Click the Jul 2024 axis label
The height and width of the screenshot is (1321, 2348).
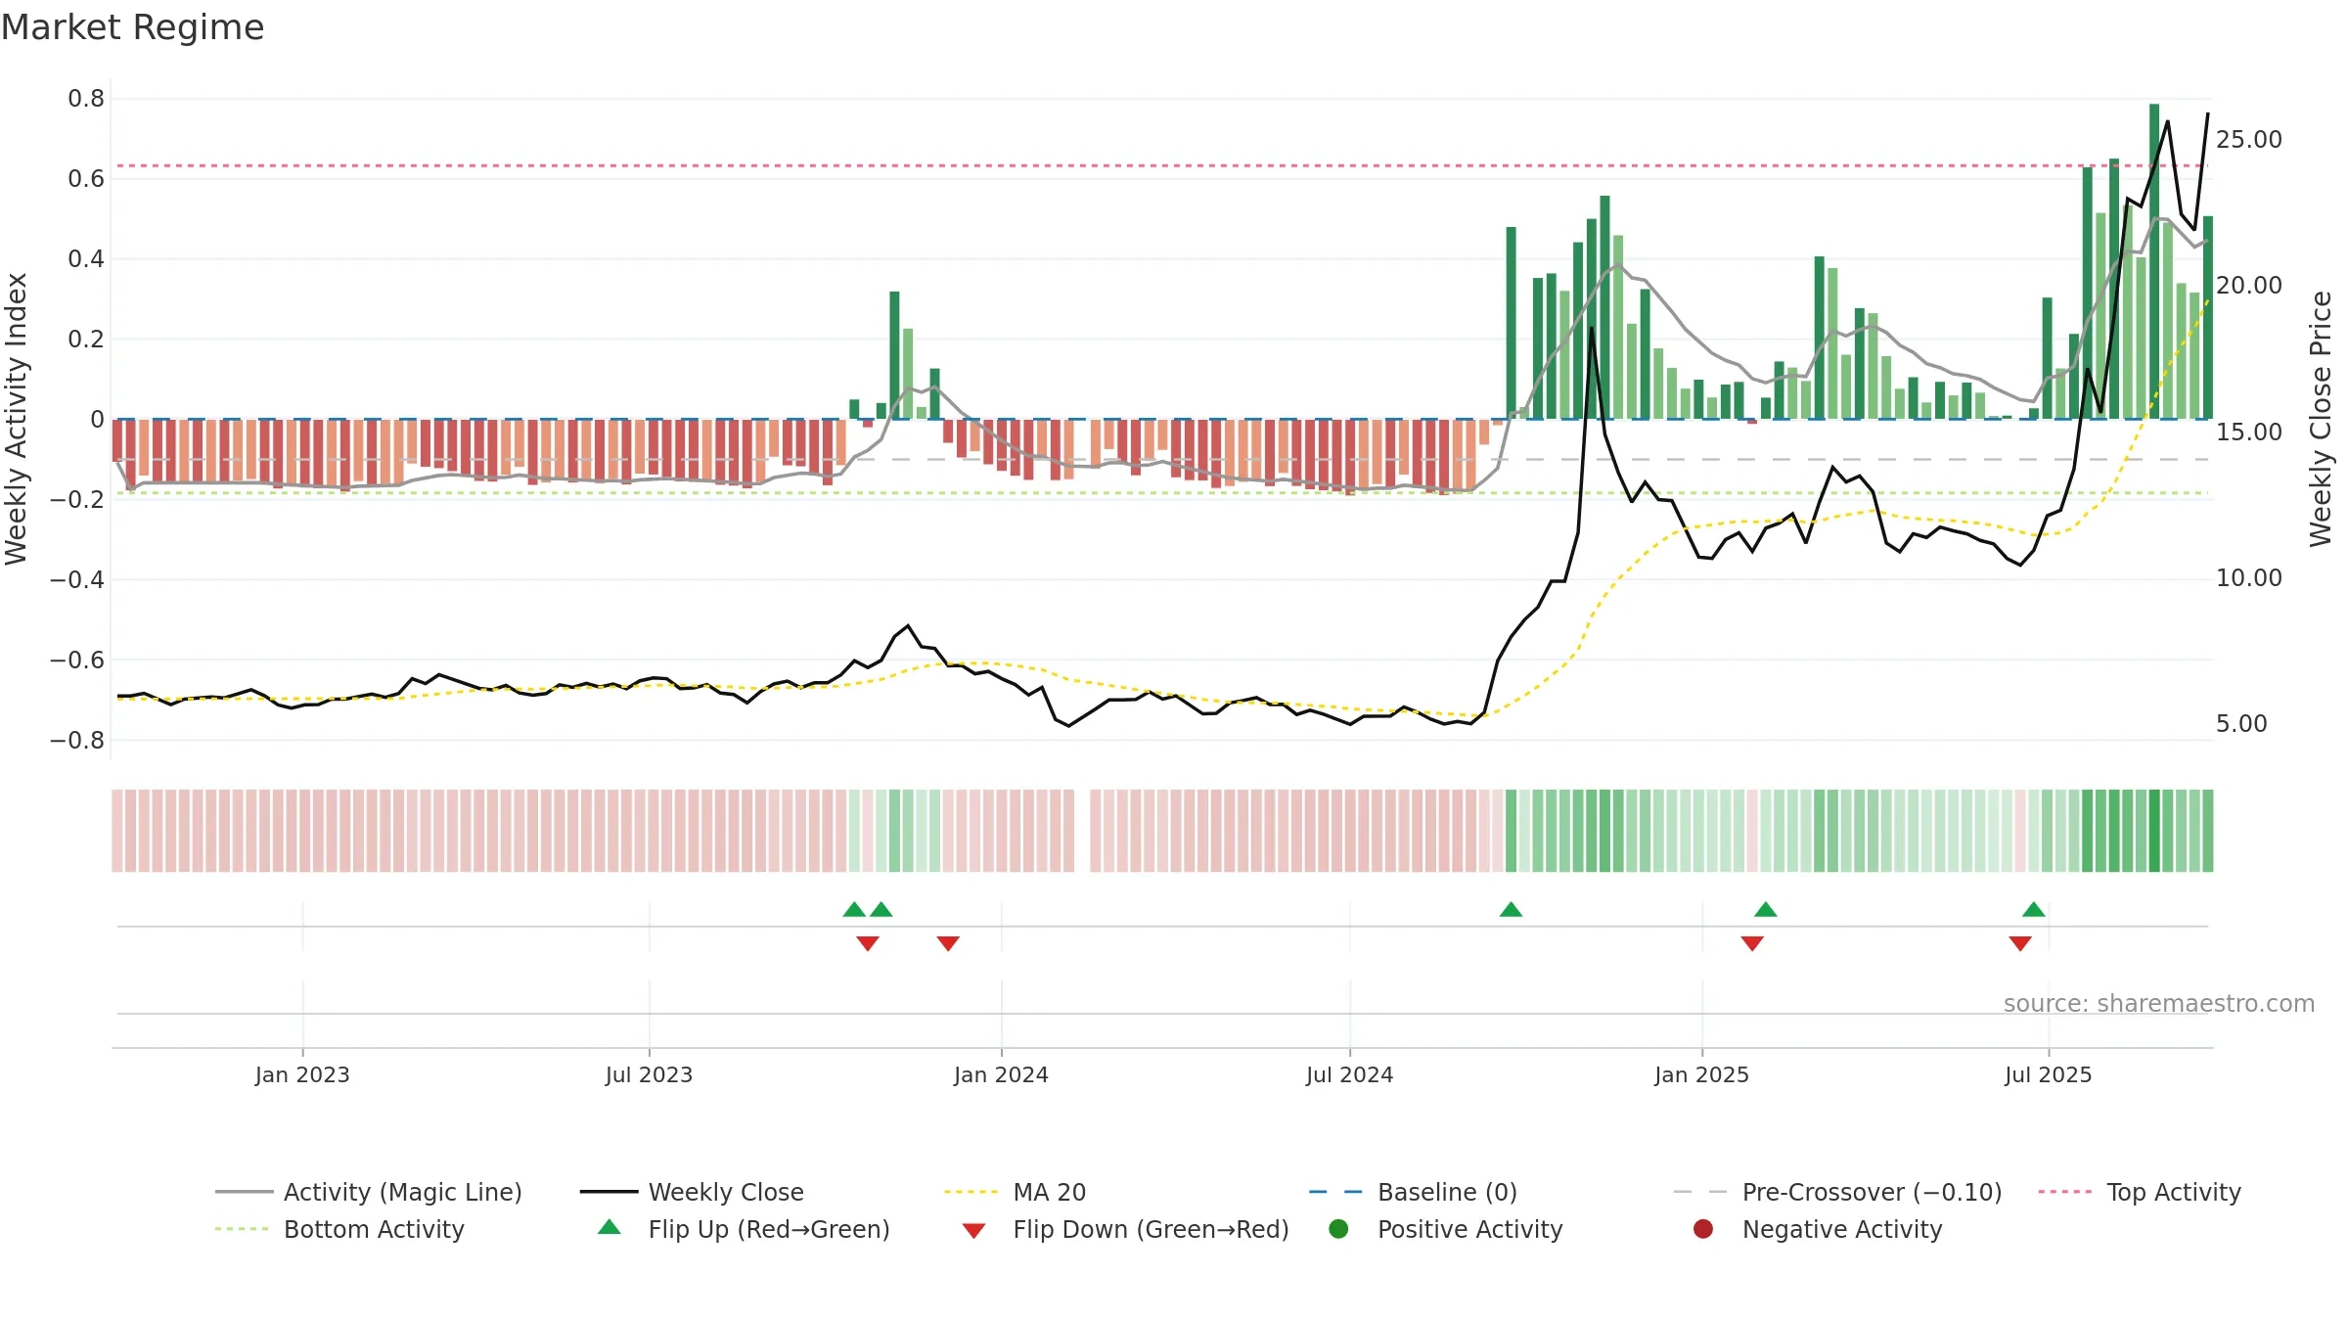(x=1349, y=1075)
